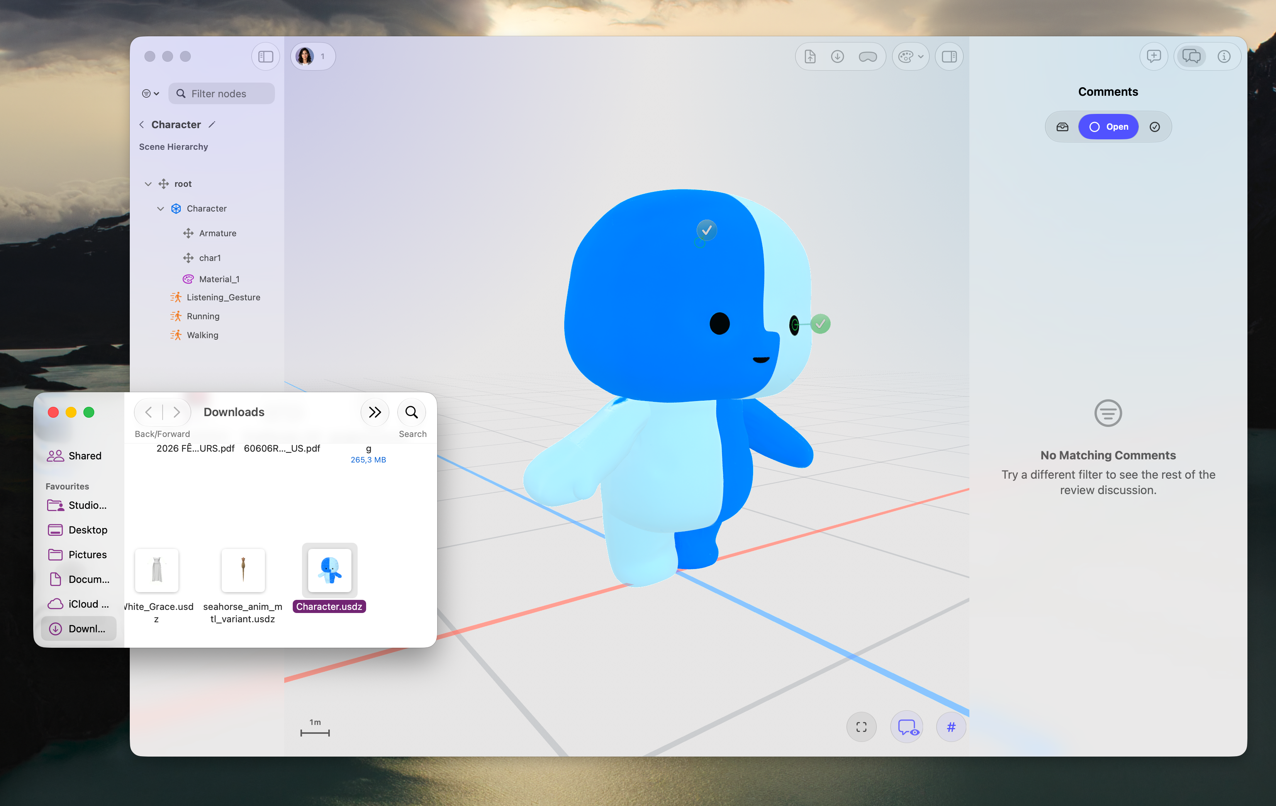Screen dimensions: 1276x806
Task: Click the Finder Back button
Action: 149,412
